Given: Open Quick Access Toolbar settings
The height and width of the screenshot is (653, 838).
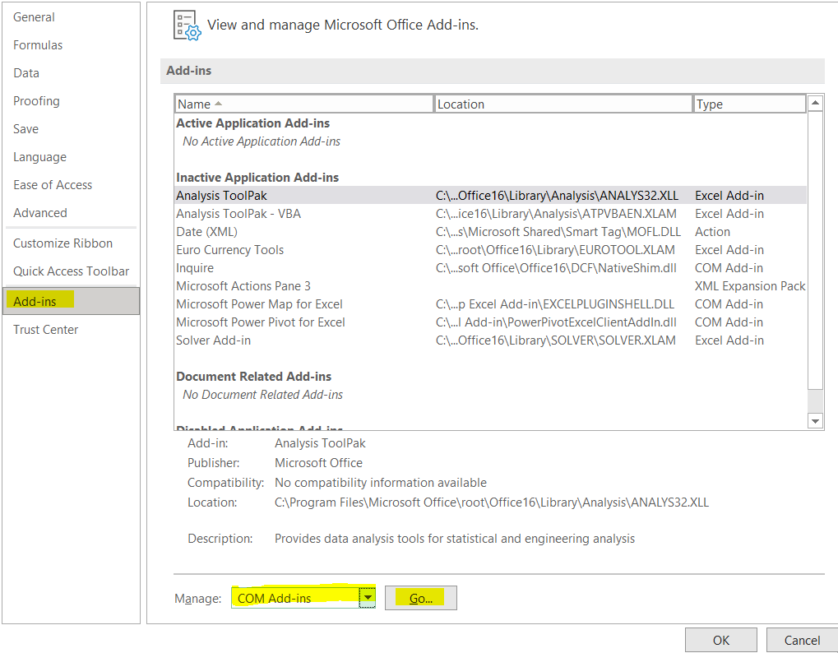Looking at the screenshot, I should coord(71,271).
